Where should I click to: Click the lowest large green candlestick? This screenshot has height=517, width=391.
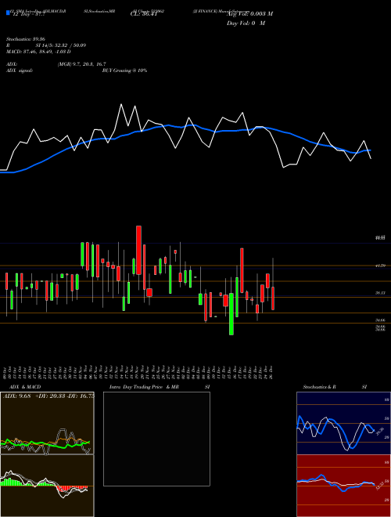click(x=231, y=314)
